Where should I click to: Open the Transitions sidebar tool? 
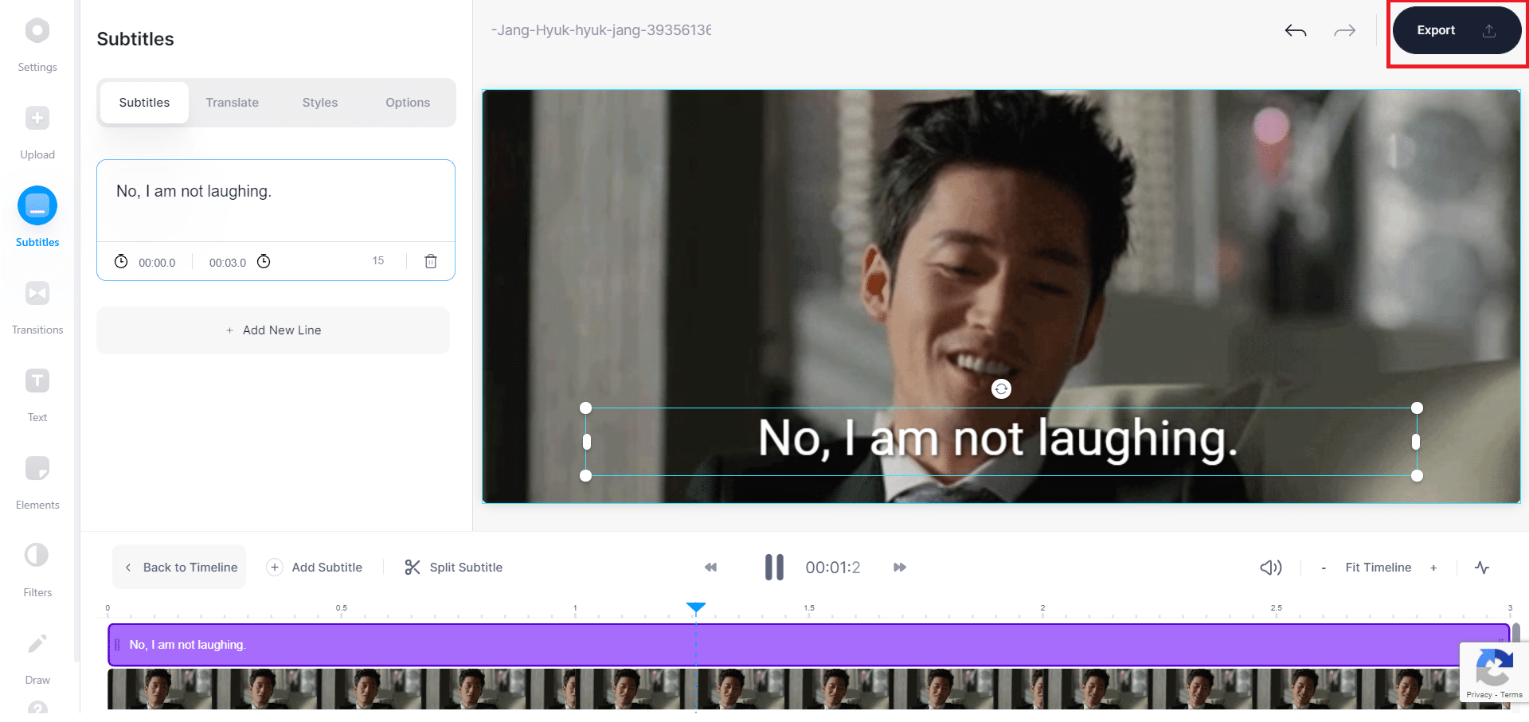[37, 294]
